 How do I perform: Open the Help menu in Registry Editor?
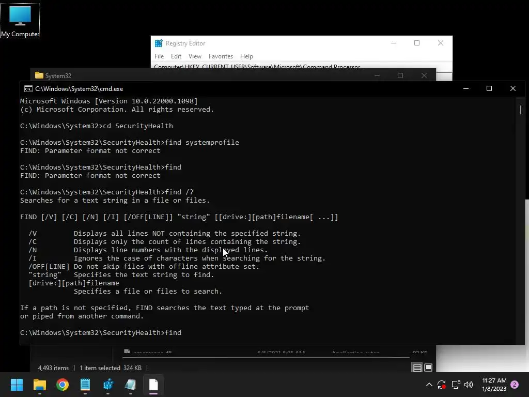pyautogui.click(x=246, y=56)
